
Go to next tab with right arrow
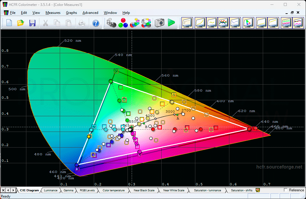[13, 190]
